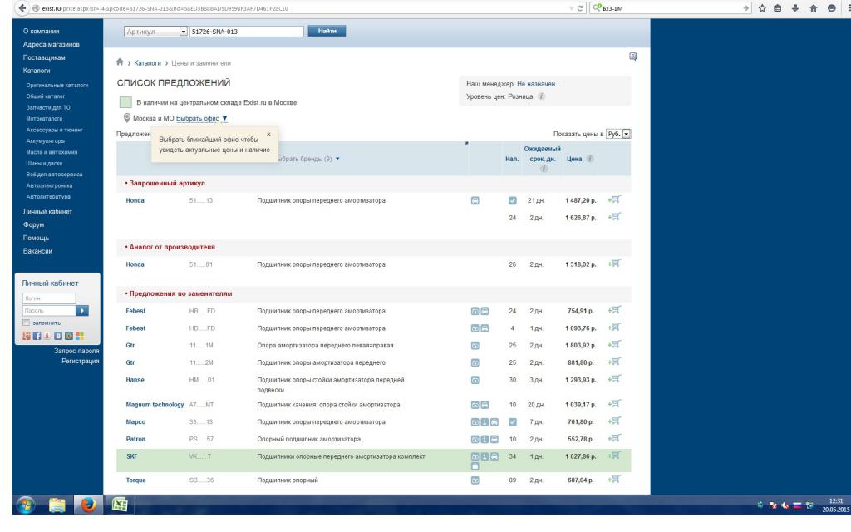Log in via Microsoft icon
851x532 pixels.
point(80,336)
